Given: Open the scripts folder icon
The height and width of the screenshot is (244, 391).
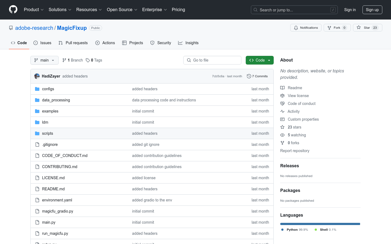Looking at the screenshot, I should coord(37,133).
